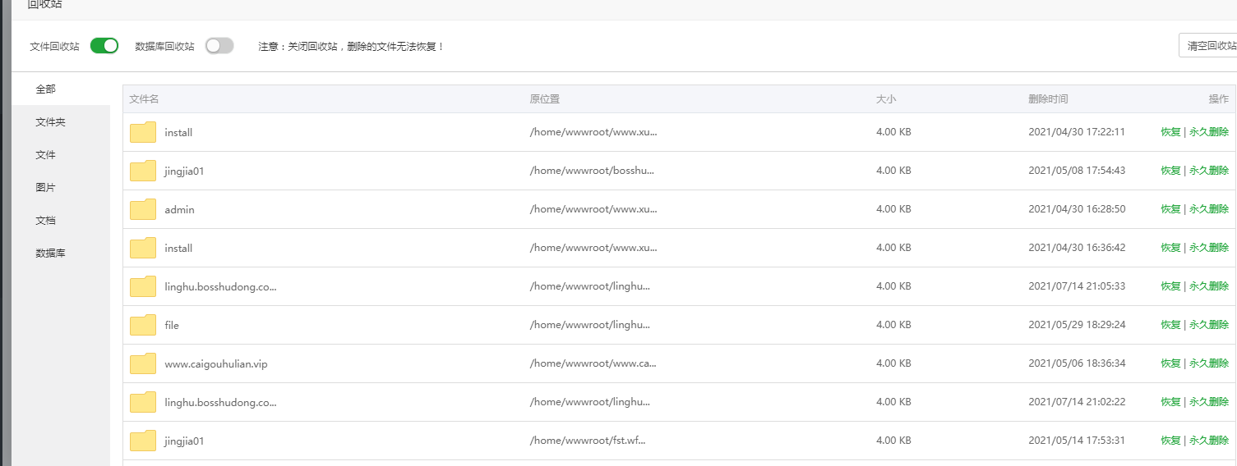Screen dimensions: 1237x466
Task: Switch to the 文件夹 category tab
Action: click(50, 122)
